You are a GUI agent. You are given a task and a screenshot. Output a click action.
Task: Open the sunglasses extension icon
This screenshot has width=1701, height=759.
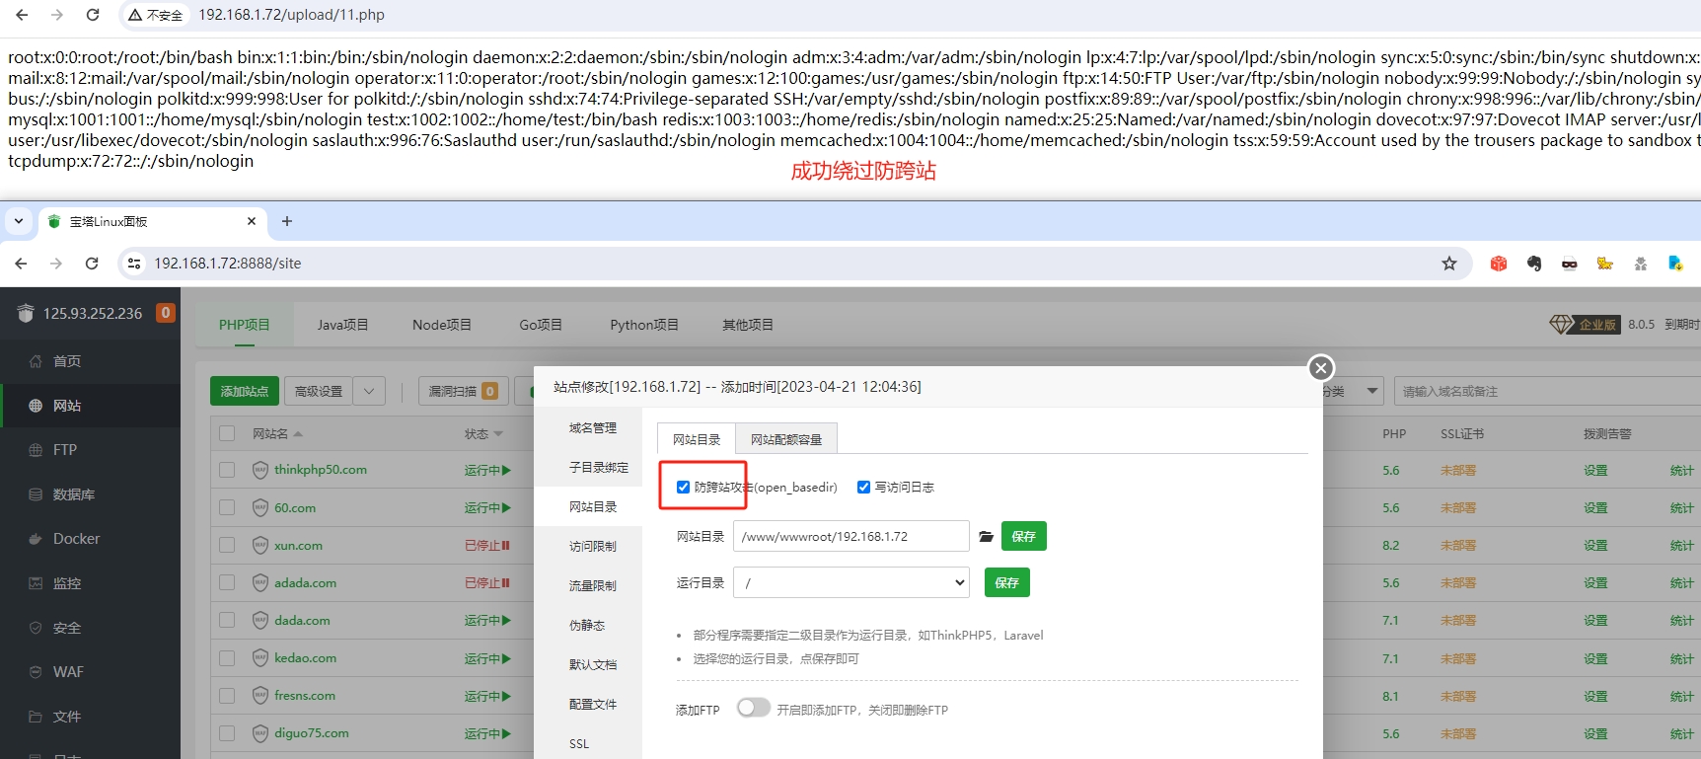point(1570,264)
